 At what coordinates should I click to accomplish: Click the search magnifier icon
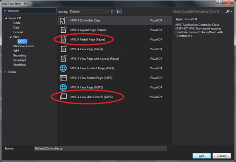(228, 12)
